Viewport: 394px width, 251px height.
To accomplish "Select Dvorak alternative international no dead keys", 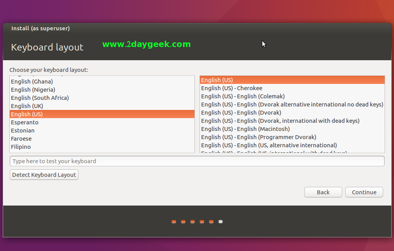I will [x=292, y=105].
